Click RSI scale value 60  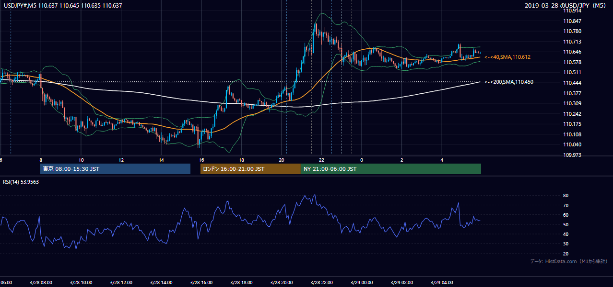566,215
